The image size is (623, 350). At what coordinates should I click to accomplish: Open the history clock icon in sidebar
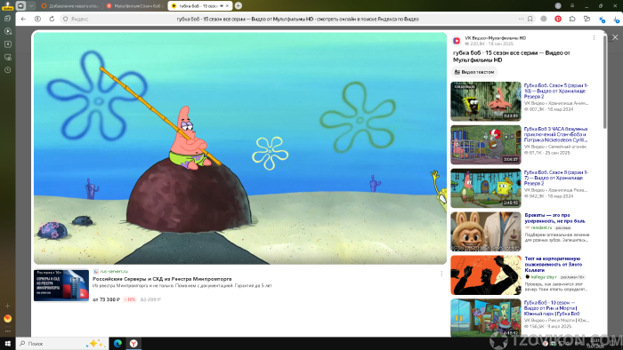tap(7, 70)
